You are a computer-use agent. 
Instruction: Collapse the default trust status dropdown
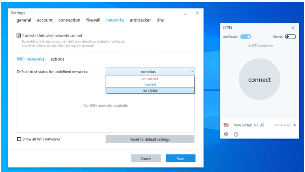pyautogui.click(x=150, y=71)
